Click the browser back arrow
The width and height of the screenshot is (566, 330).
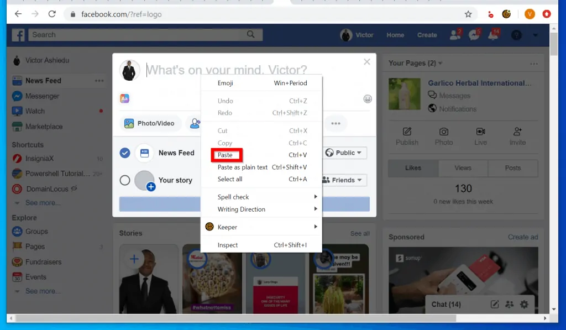tap(18, 14)
